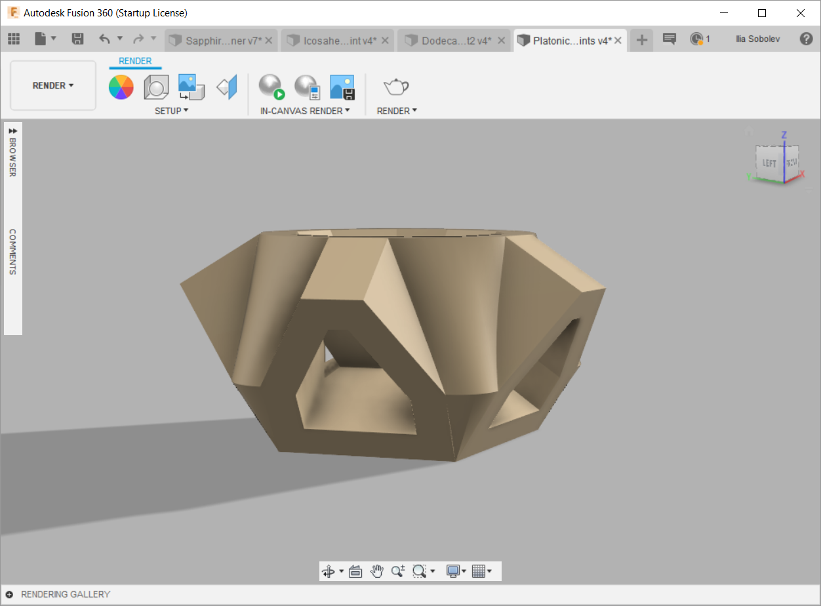Open In-Canvas Render Settings
The image size is (821, 606).
tap(306, 87)
